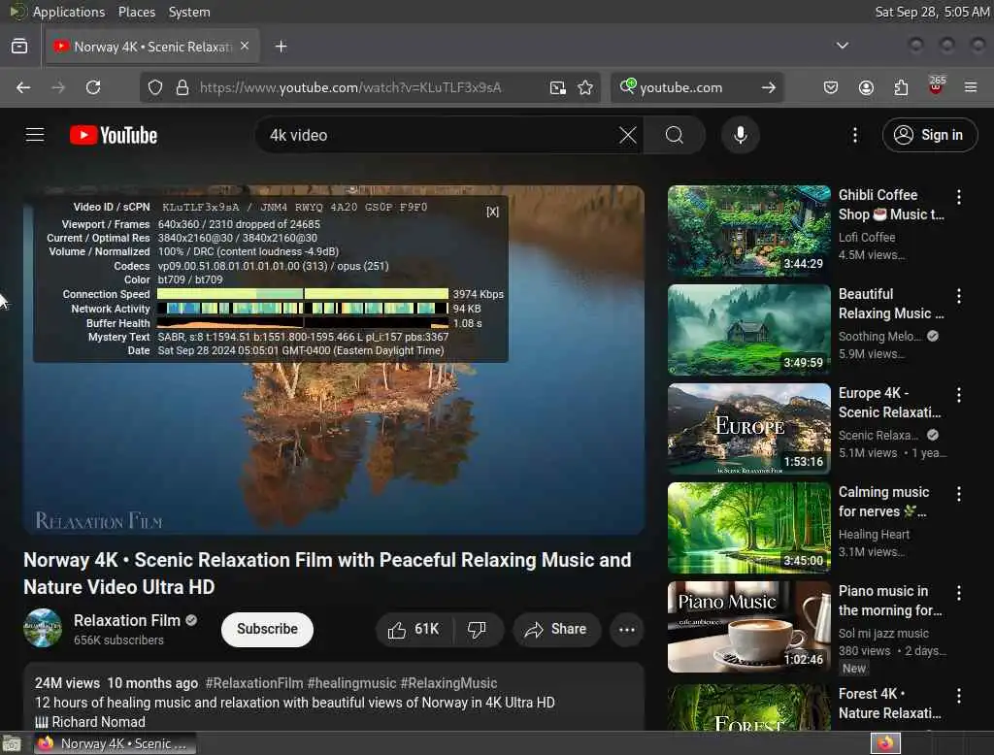Open options menu for Europe 4K video
This screenshot has height=755, width=994.
click(x=959, y=395)
